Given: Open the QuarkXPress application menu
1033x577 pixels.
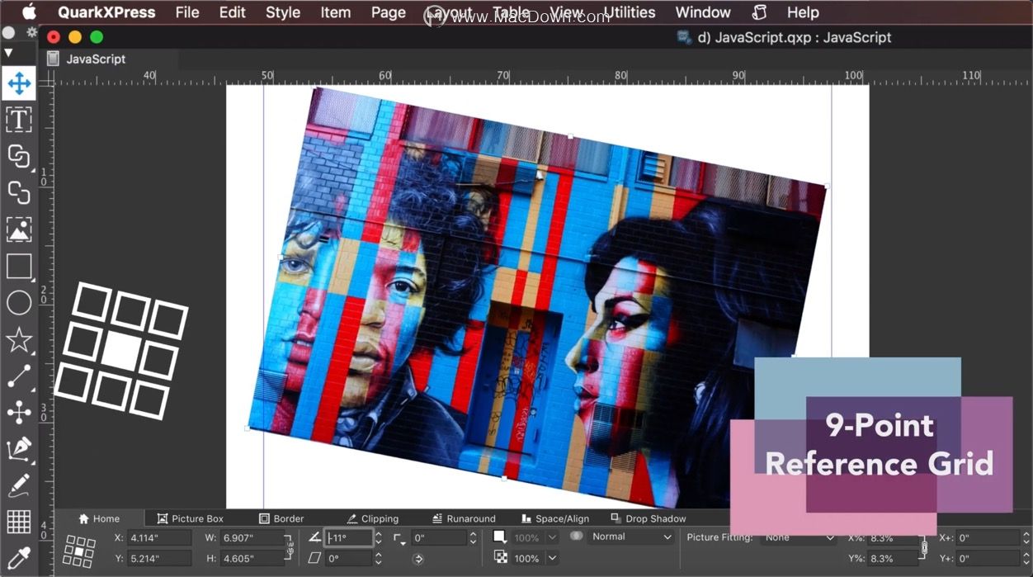Looking at the screenshot, I should pyautogui.click(x=106, y=12).
